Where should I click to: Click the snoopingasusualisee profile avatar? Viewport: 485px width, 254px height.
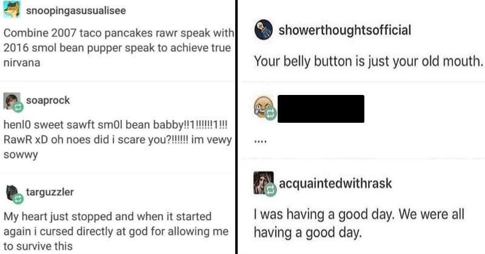pyautogui.click(x=12, y=10)
